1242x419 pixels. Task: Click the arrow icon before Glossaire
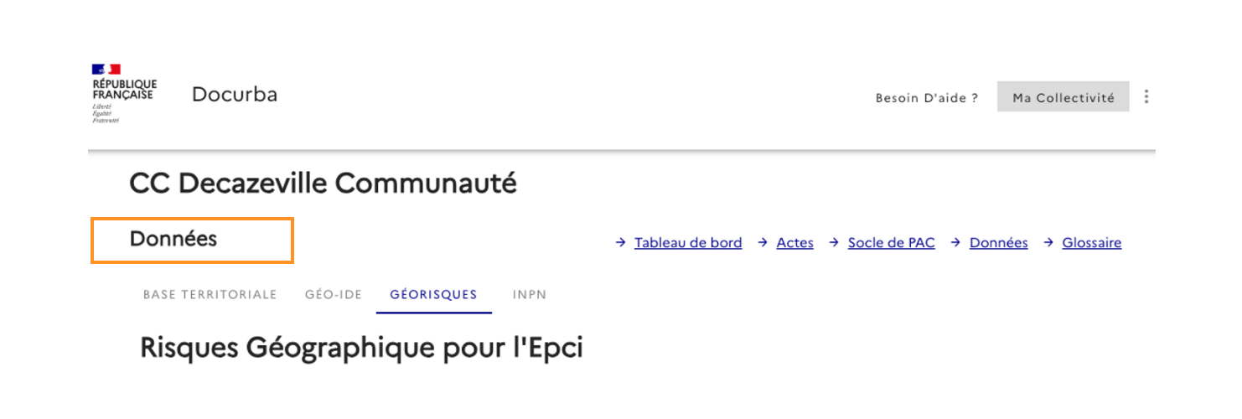pos(1048,243)
